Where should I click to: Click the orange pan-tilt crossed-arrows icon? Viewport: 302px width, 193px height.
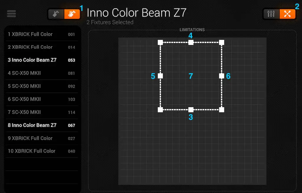288,14
